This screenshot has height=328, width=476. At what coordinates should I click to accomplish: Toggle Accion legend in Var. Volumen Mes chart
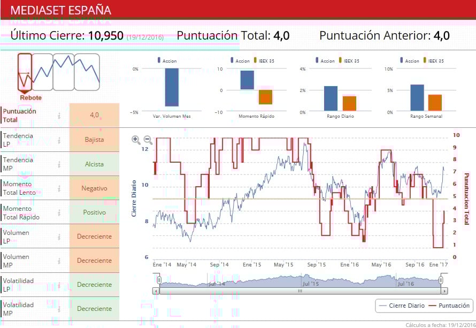point(167,61)
